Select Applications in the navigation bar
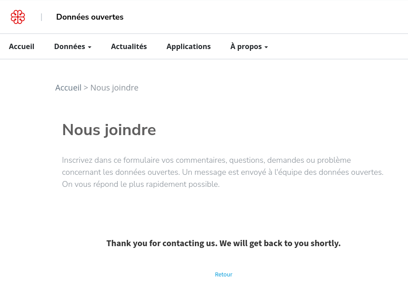The width and height of the screenshot is (408, 301). click(x=189, y=46)
